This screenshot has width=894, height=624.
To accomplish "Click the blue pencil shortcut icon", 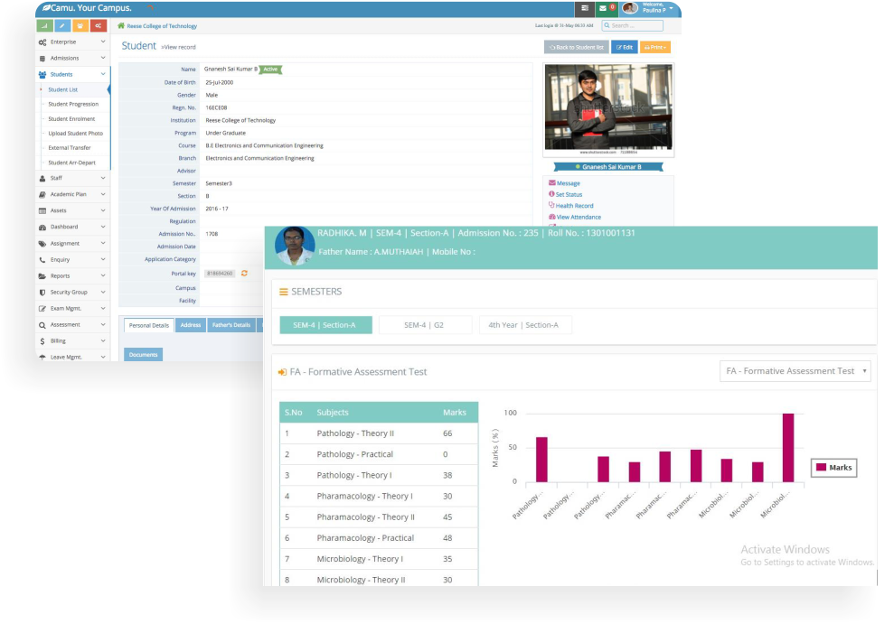I will [62, 25].
